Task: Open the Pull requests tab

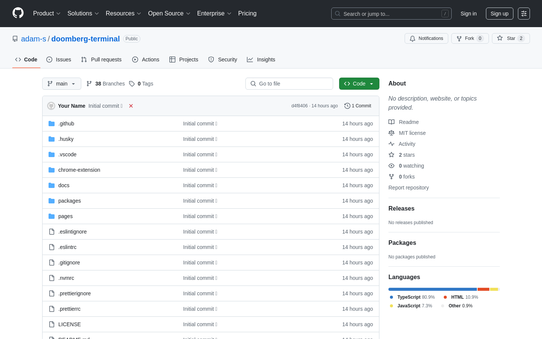Action: click(101, 60)
